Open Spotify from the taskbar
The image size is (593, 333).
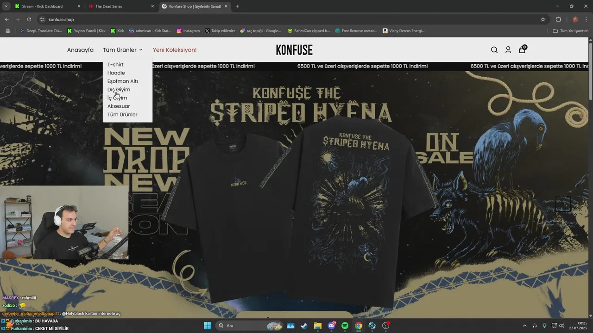pos(345,326)
